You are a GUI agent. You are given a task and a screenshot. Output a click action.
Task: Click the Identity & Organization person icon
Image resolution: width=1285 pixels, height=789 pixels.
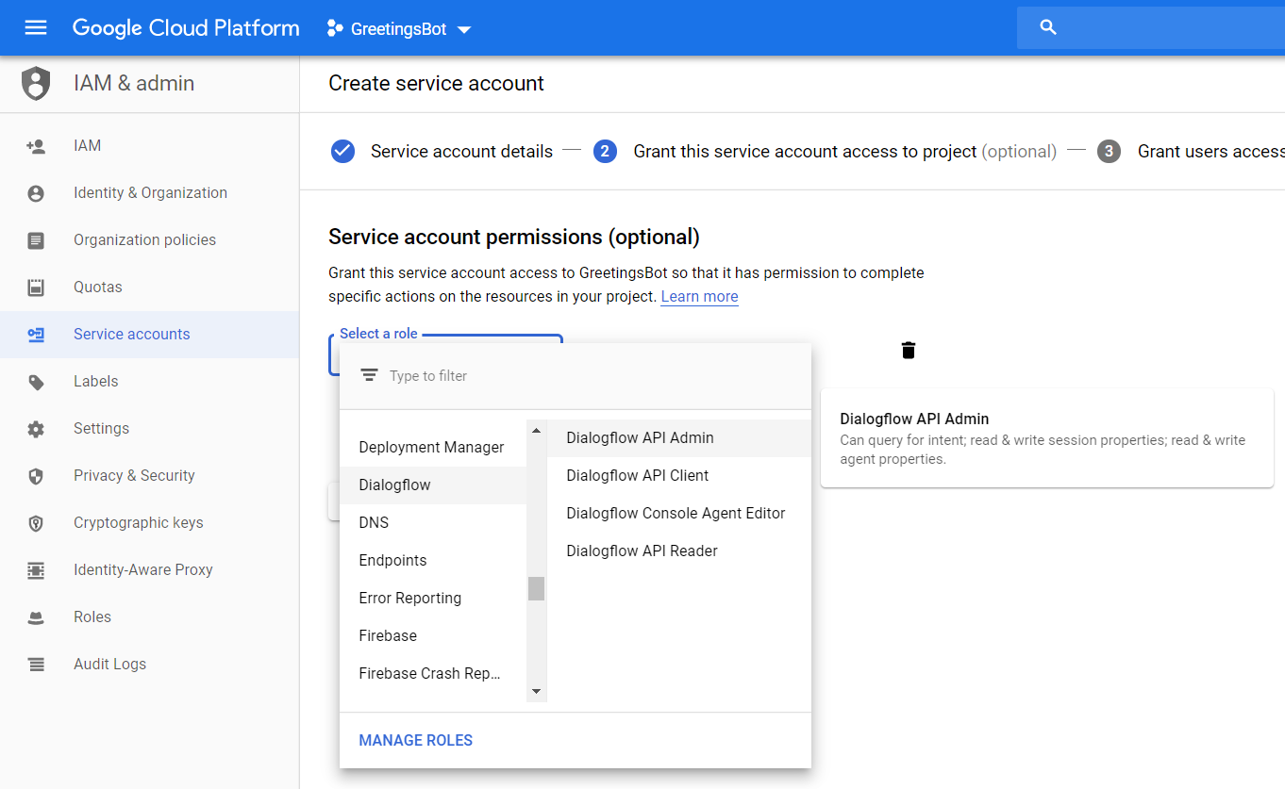[36, 193]
